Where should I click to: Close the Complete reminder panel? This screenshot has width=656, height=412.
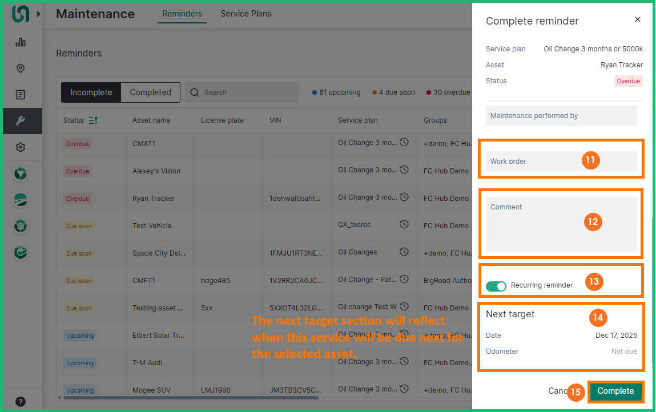click(637, 20)
